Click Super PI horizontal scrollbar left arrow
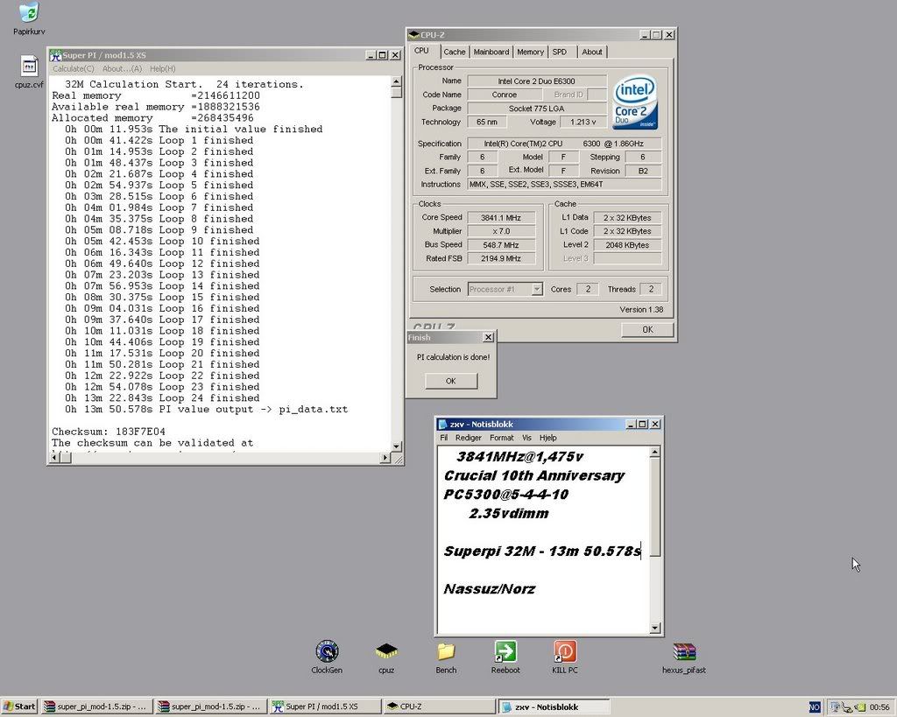 pyautogui.click(x=55, y=457)
